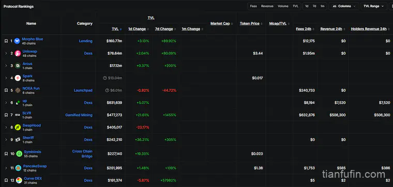The width and height of the screenshot is (393, 187).
Task: Switch to the 1d timeframe
Action: (x=307, y=6)
